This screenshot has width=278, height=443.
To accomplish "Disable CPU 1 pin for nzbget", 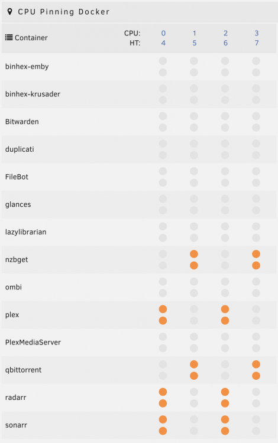I will 194,254.
